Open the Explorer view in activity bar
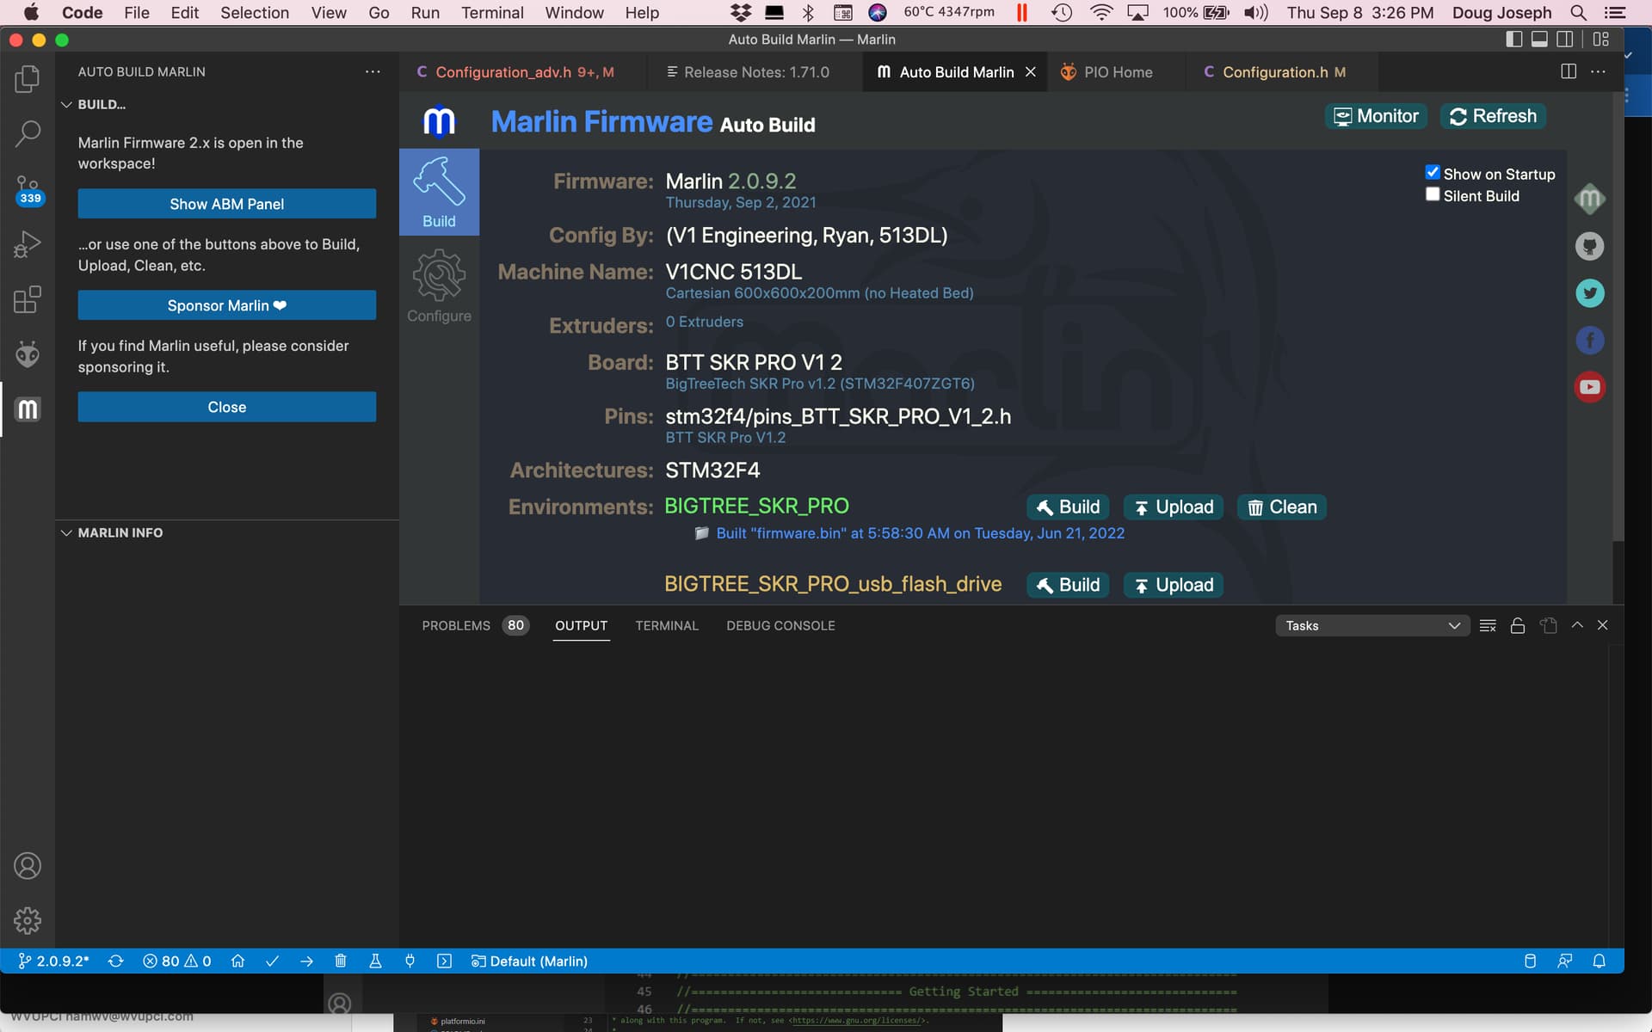Viewport: 1652px width, 1032px height. [28, 79]
